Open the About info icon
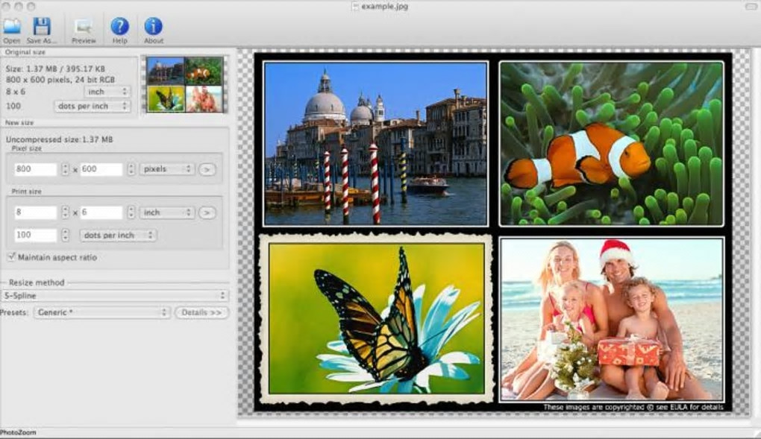The height and width of the screenshot is (439, 761). 153,28
